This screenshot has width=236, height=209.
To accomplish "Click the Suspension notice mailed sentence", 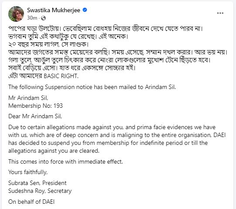I will tap(92, 87).
